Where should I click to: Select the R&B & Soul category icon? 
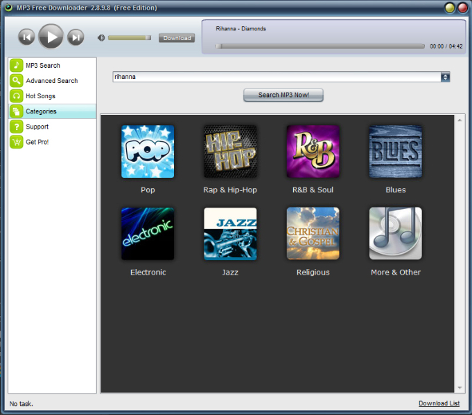(x=313, y=151)
